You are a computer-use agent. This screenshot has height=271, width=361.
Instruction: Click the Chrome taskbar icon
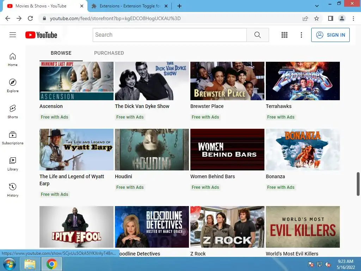(51, 264)
